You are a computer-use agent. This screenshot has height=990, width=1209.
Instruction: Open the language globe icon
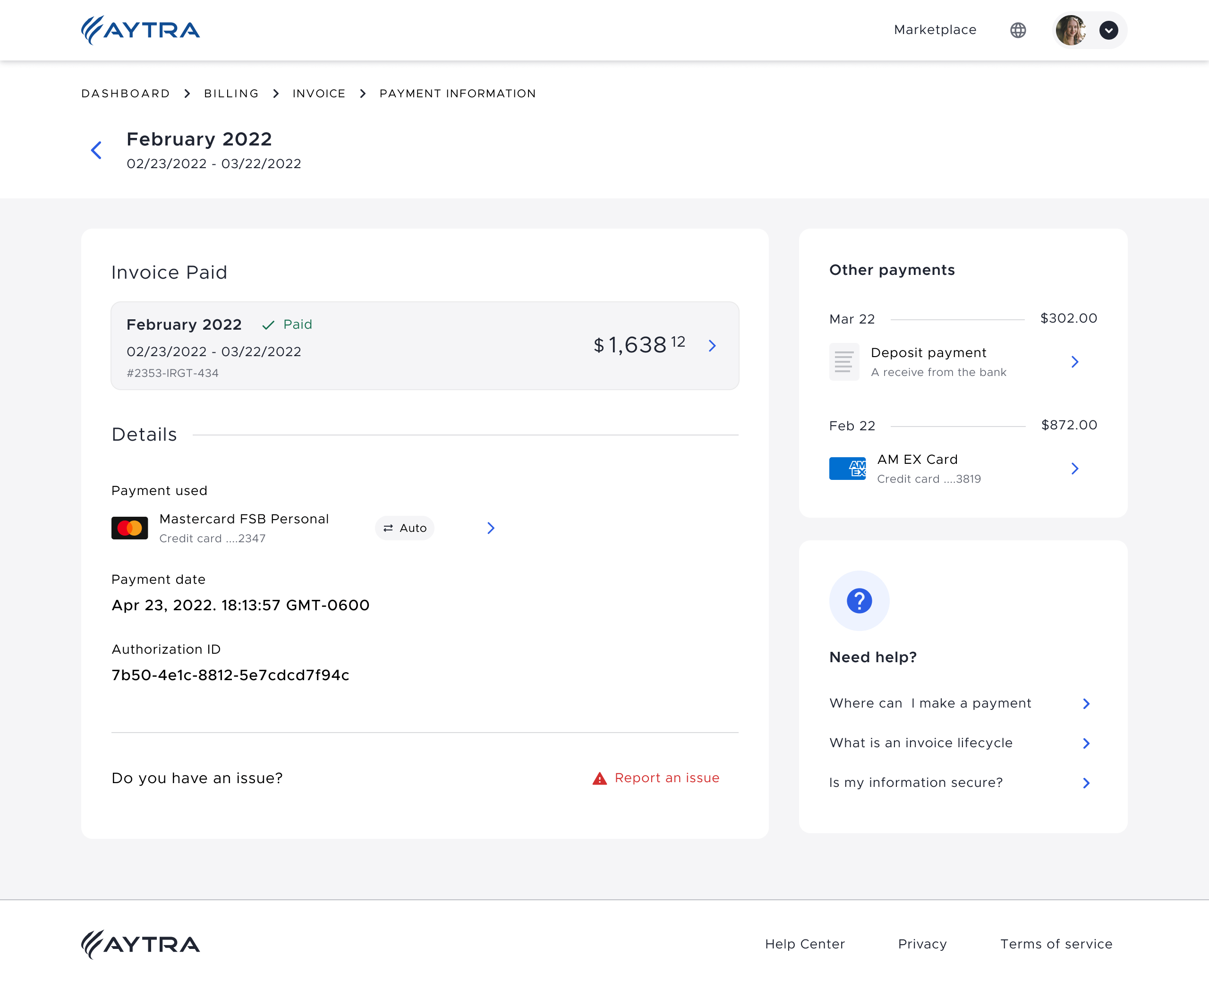1018,30
